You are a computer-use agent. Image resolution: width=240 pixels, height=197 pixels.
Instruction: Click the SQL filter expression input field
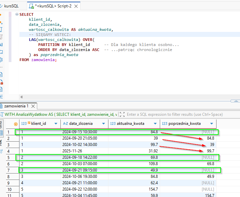pos(175,114)
